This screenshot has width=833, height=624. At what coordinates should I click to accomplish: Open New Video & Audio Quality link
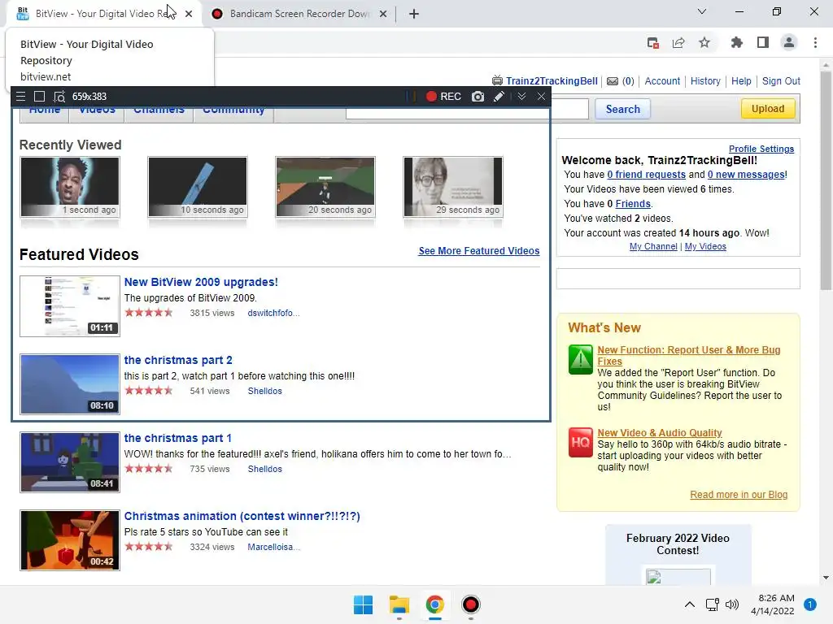pyautogui.click(x=659, y=433)
